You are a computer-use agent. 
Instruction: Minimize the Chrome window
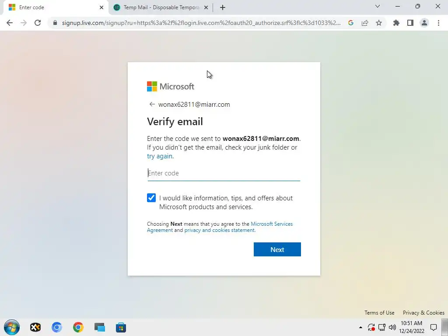(x=398, y=6)
